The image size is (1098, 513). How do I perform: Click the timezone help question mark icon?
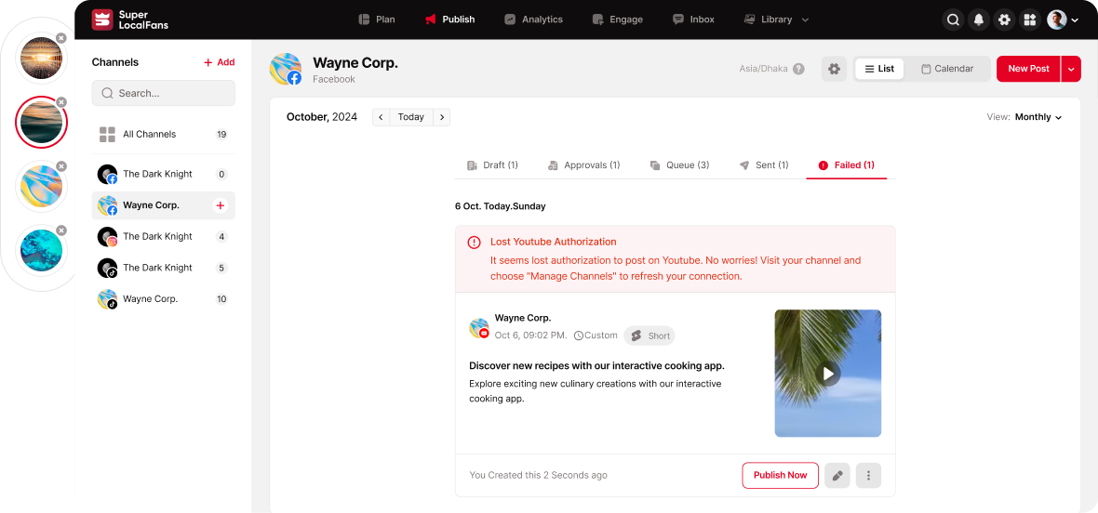pos(798,69)
